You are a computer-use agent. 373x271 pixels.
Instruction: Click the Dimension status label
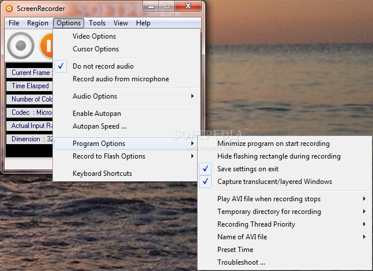click(x=29, y=139)
